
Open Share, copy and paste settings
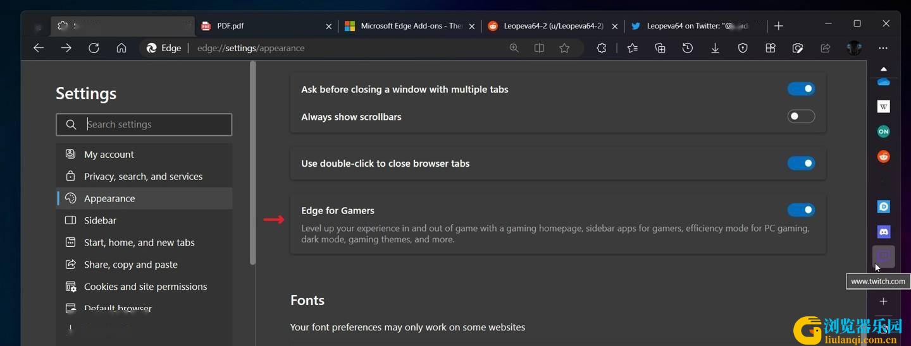[144, 265]
